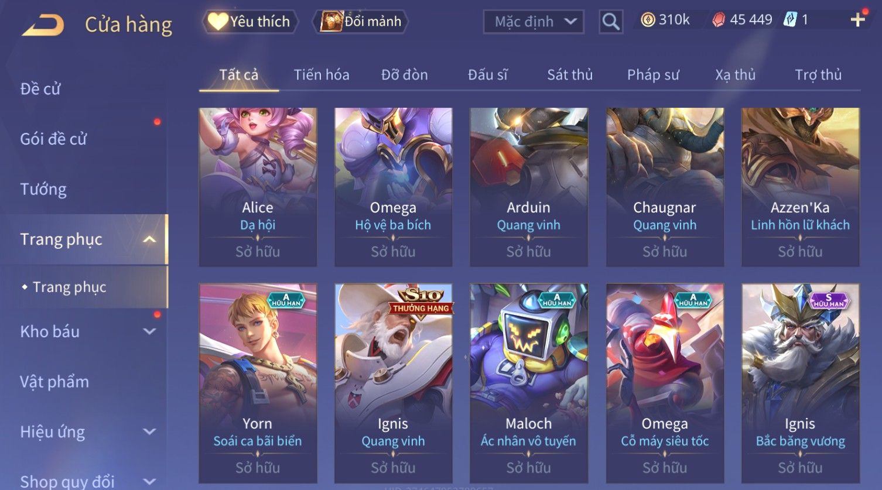
Task: Open the Mặc định sort dropdown
Action: (534, 22)
